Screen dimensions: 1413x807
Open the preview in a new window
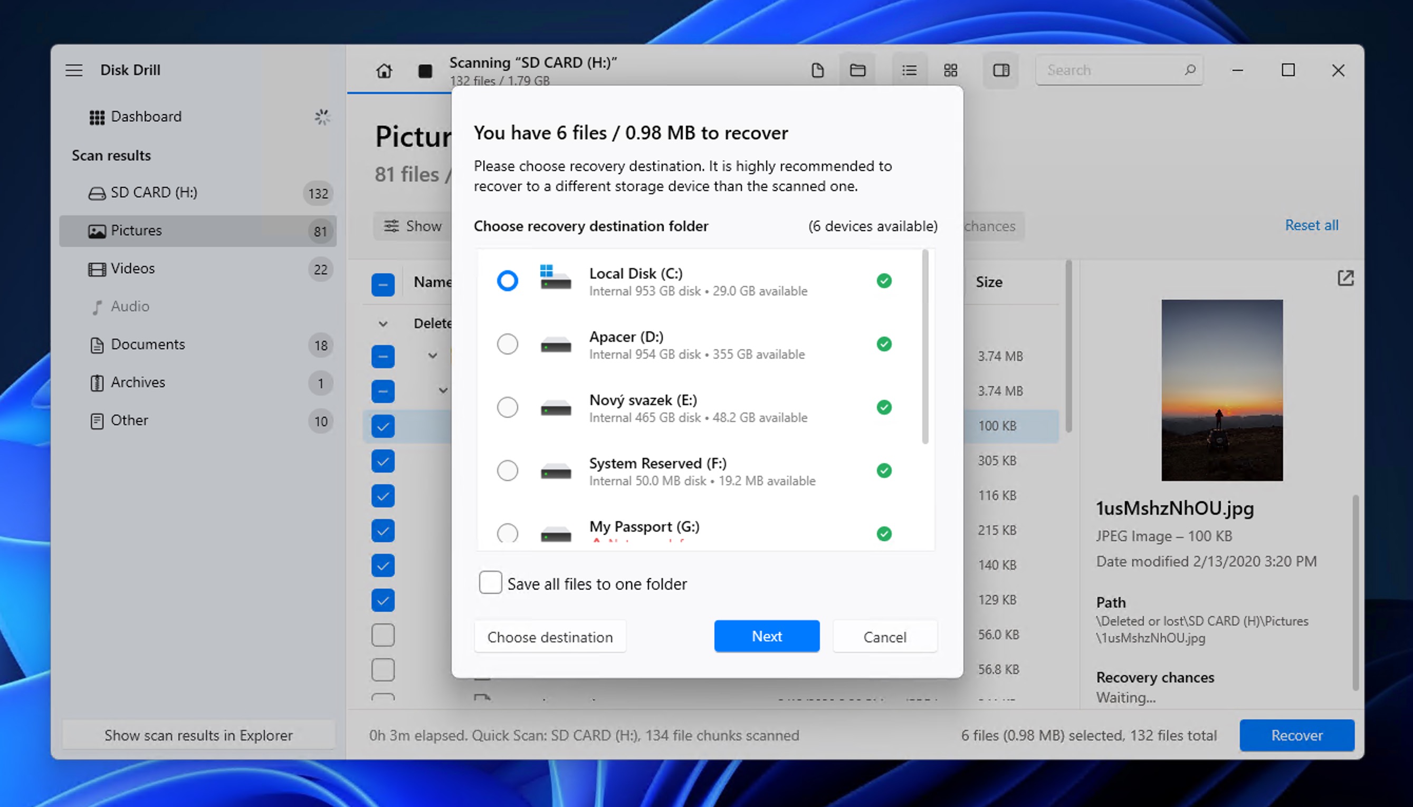pyautogui.click(x=1347, y=277)
